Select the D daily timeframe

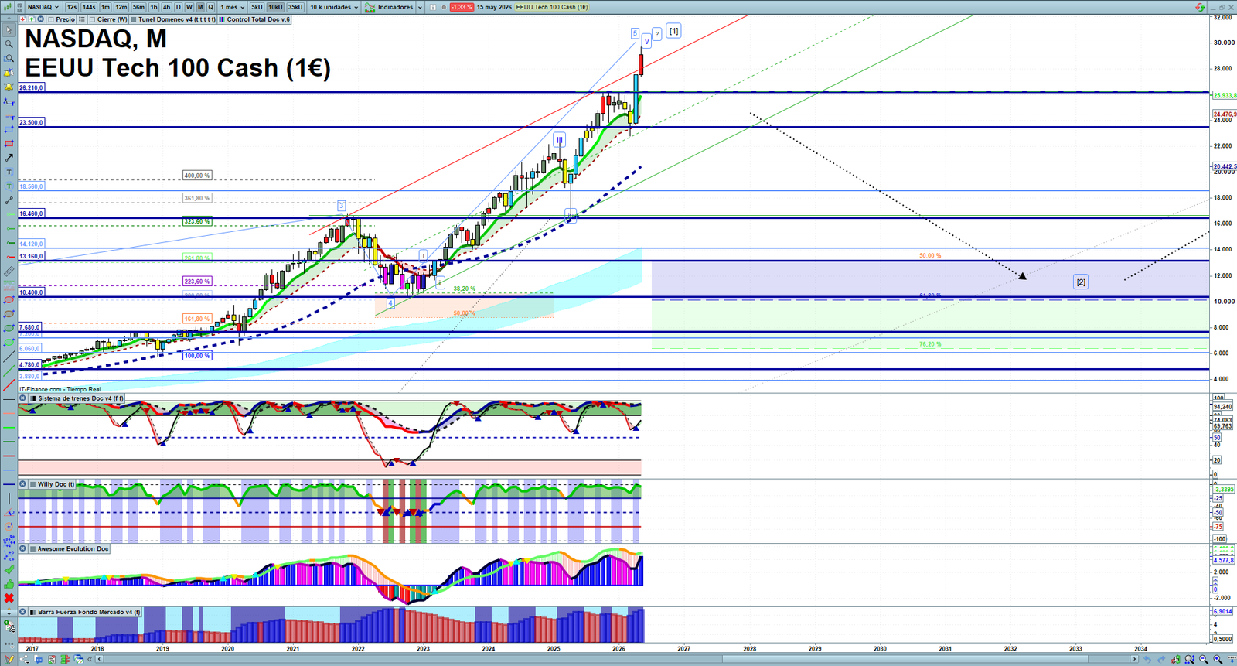[x=179, y=7]
